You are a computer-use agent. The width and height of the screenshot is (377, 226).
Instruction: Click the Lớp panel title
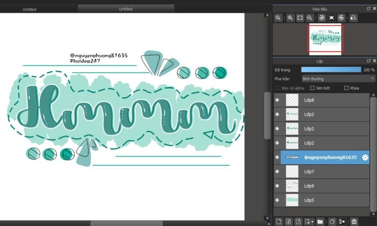click(320, 61)
